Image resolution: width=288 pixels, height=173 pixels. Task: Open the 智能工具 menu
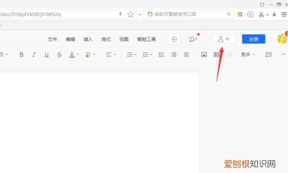(x=146, y=39)
